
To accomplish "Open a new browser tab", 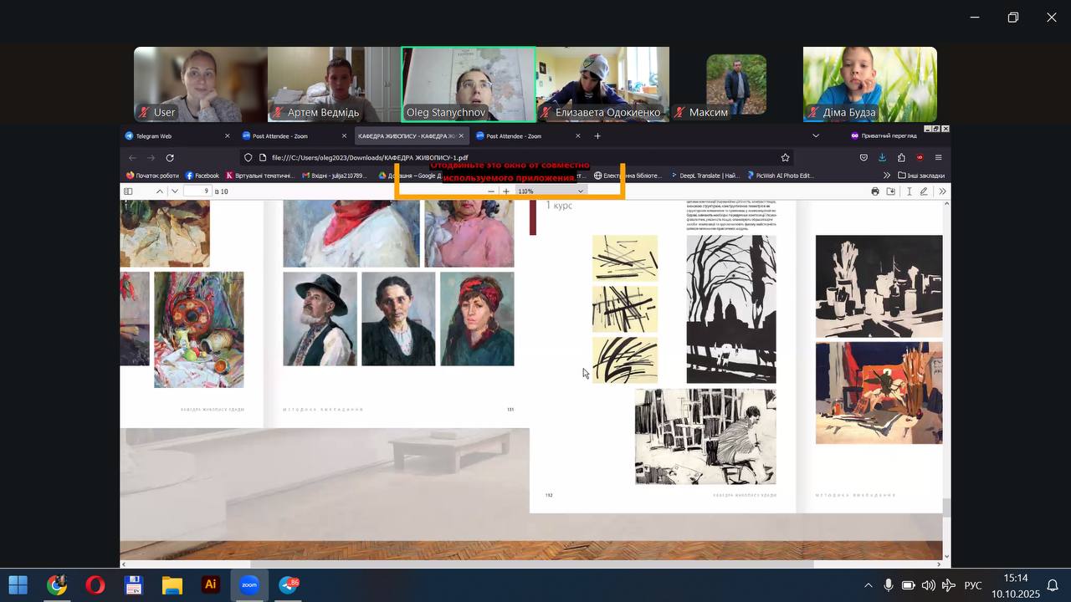I will tap(597, 135).
